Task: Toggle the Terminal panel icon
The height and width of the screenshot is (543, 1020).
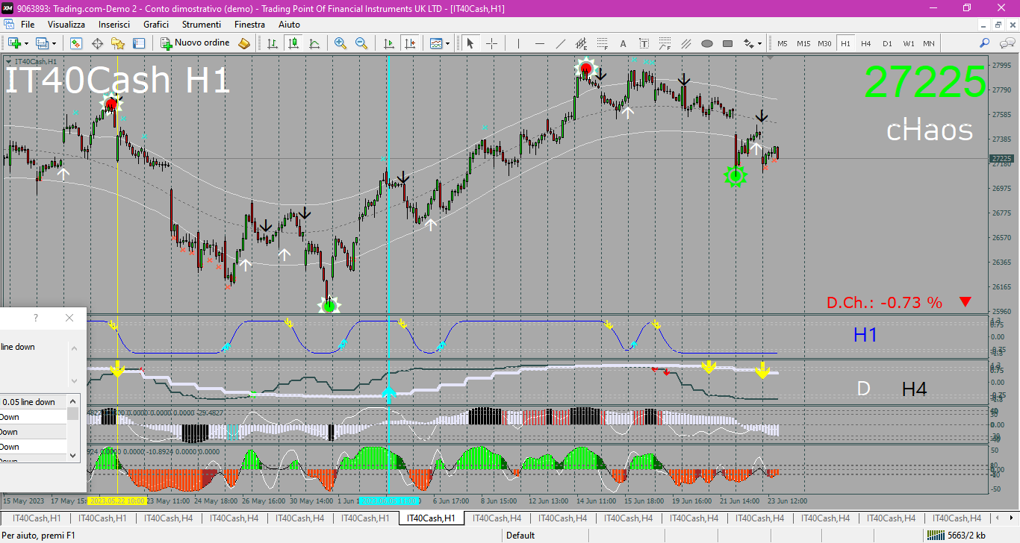Action: click(140, 43)
